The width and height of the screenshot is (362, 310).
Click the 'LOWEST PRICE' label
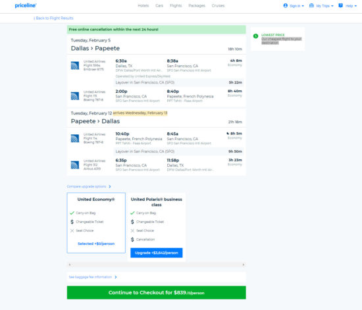(273, 35)
